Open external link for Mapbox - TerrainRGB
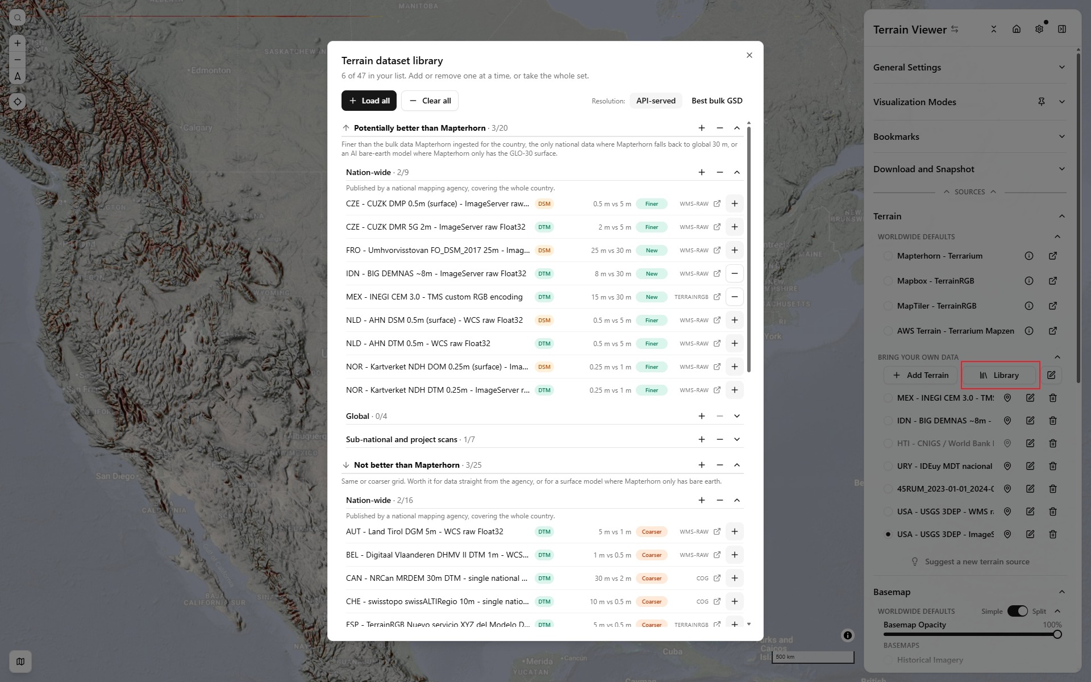 pos(1053,281)
